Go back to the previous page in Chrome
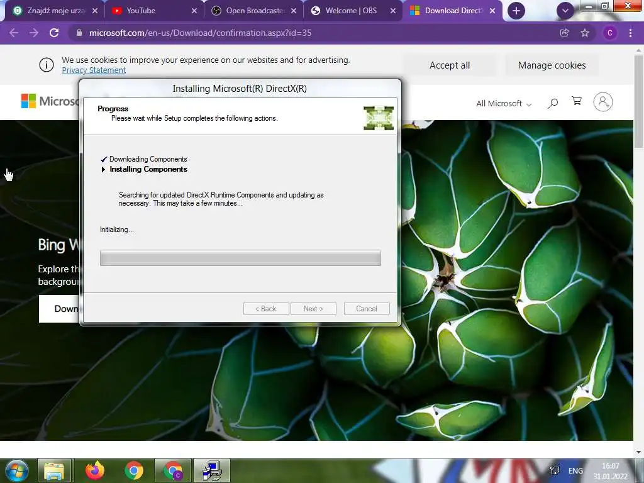This screenshot has height=483, width=644. pyautogui.click(x=14, y=33)
